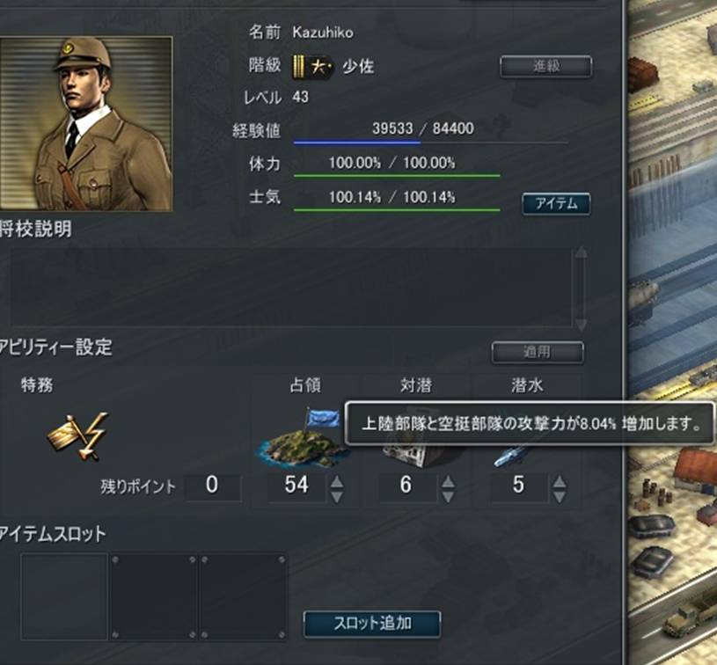
Task: Click inside the 将校説明 description box
Action: pos(291,288)
